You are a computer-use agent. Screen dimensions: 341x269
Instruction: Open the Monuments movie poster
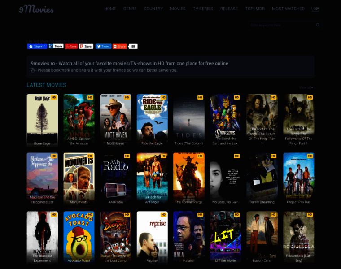tap(79, 179)
